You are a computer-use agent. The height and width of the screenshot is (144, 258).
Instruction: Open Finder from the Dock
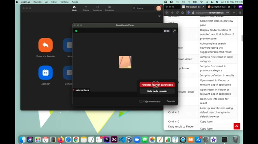pos(22,140)
